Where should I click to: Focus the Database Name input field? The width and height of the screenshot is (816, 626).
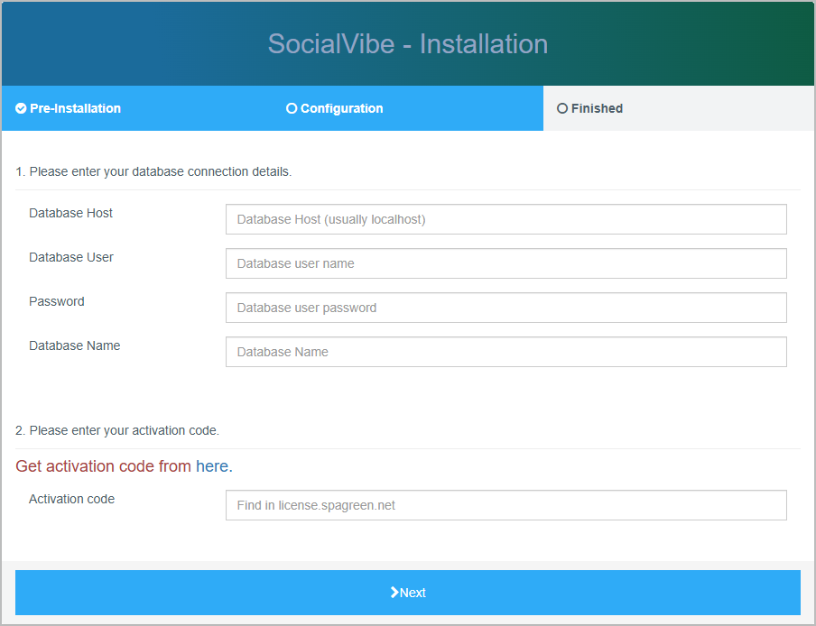(505, 352)
